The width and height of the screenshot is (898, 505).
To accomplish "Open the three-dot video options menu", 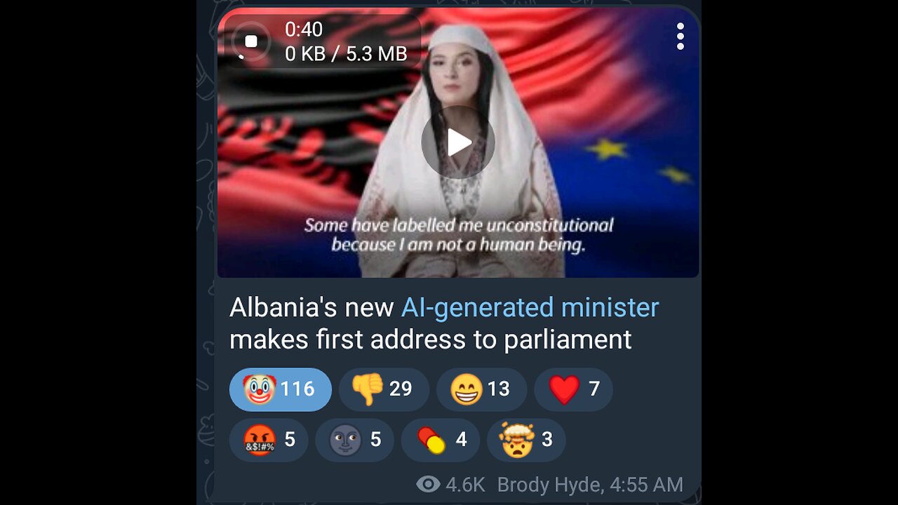I will [680, 36].
